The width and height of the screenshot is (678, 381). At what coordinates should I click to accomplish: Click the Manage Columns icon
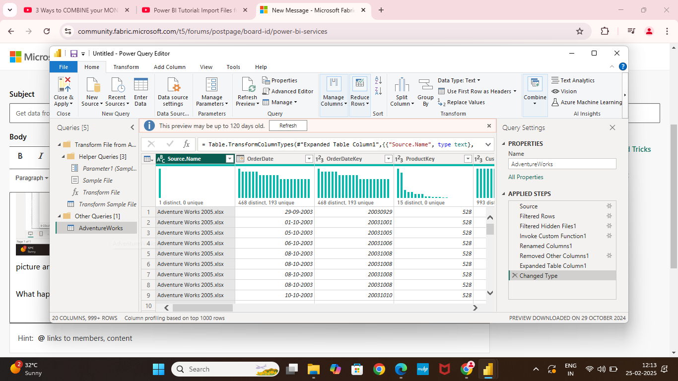pyautogui.click(x=334, y=84)
